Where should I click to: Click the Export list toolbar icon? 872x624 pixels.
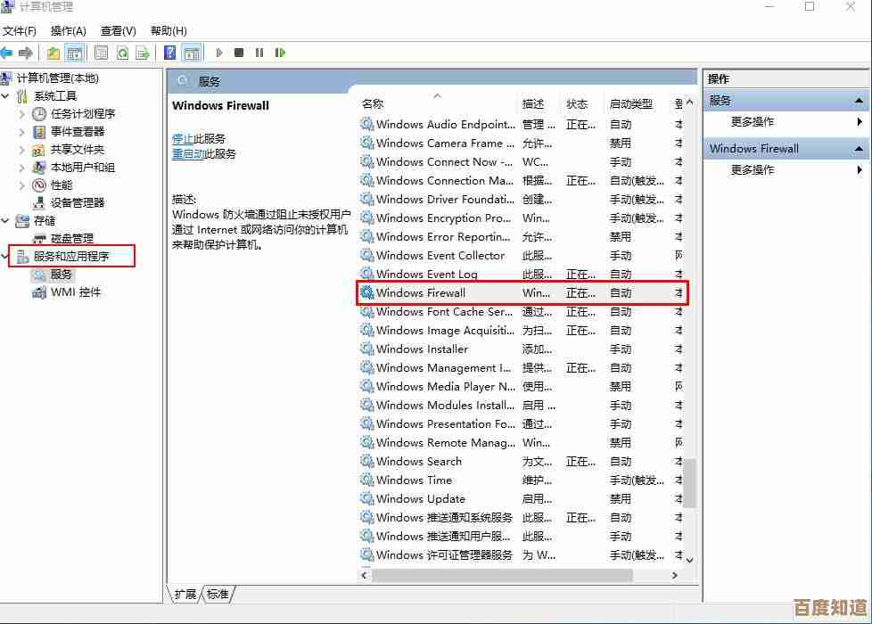(x=142, y=53)
